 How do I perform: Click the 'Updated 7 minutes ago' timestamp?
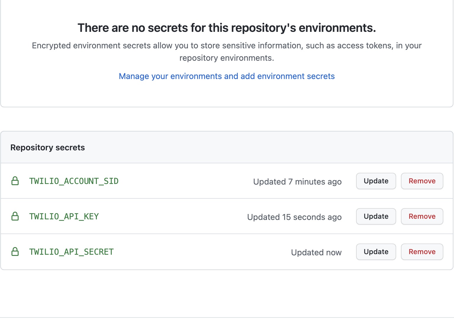pos(297,182)
